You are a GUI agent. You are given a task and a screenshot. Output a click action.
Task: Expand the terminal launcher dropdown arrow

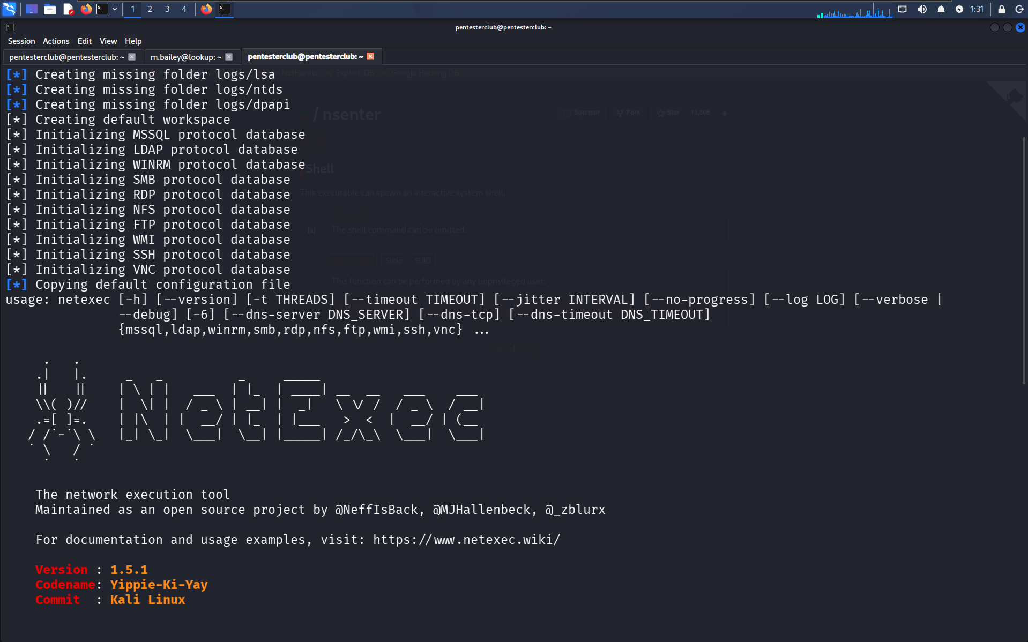coord(115,9)
